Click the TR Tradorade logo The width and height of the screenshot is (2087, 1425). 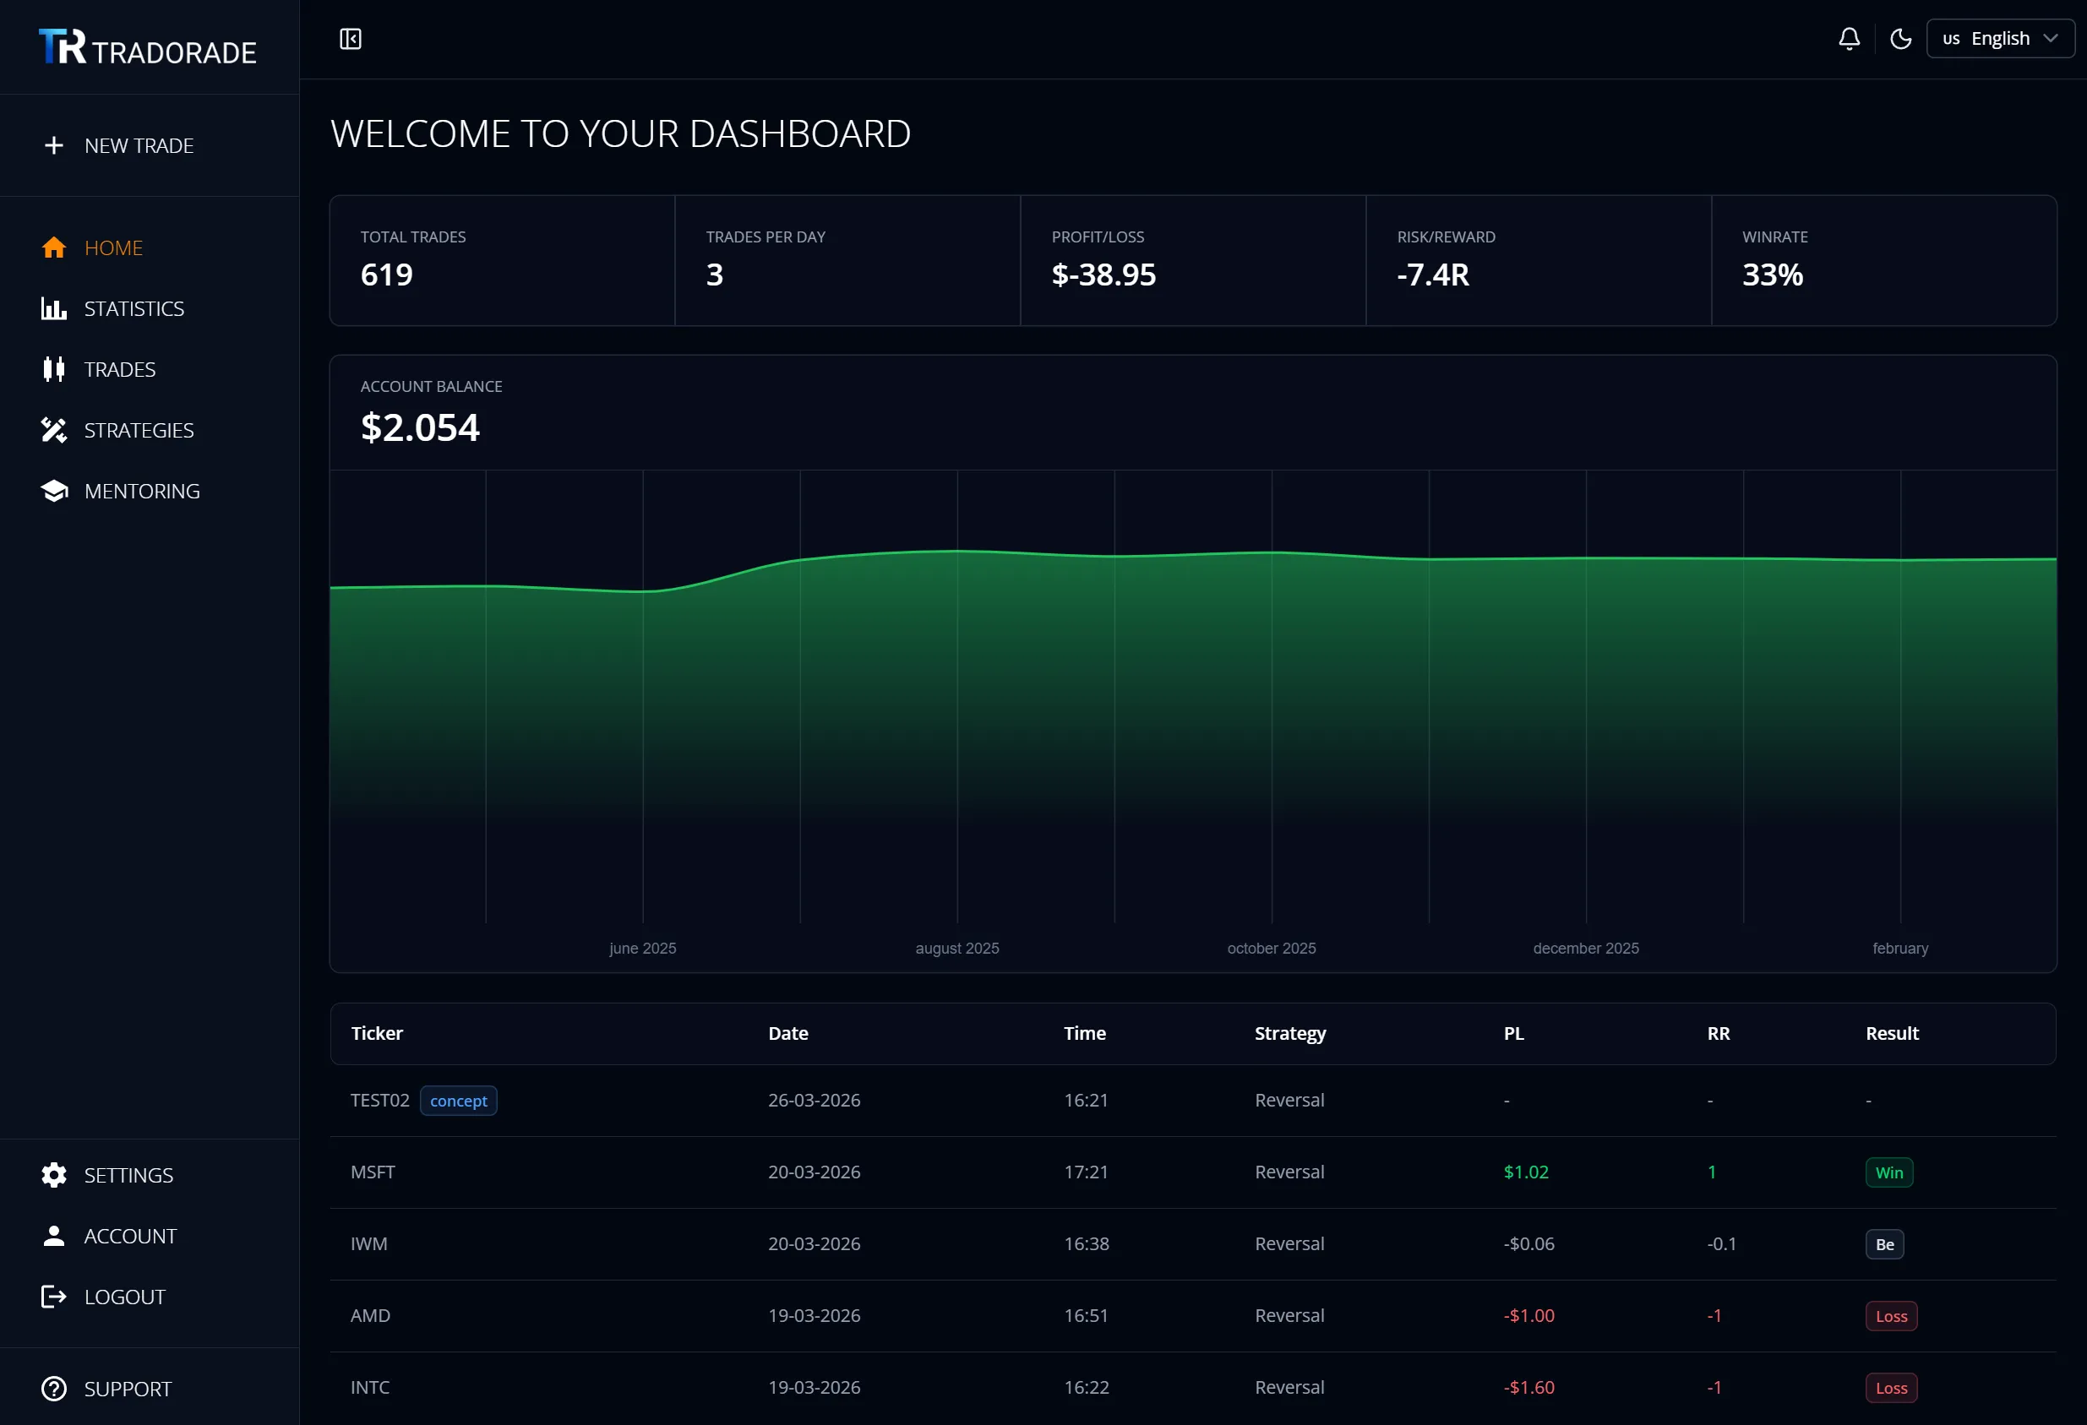click(146, 47)
